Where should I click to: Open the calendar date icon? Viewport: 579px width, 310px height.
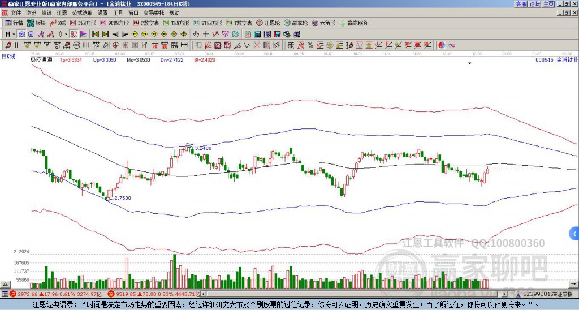[x=248, y=34]
